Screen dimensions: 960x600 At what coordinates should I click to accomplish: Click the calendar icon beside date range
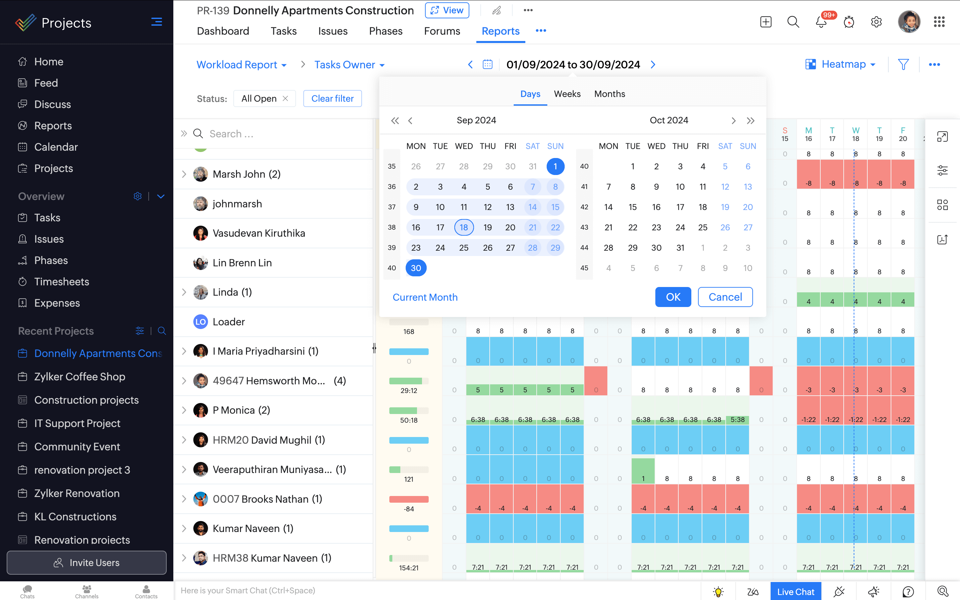tap(487, 64)
